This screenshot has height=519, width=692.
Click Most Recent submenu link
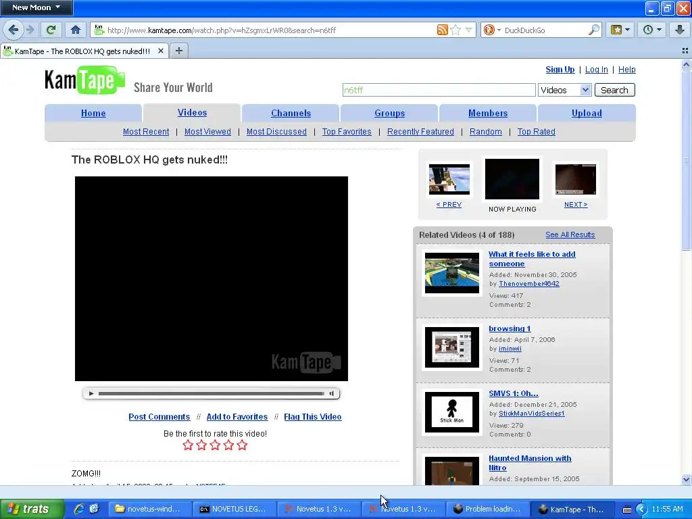pyautogui.click(x=146, y=132)
